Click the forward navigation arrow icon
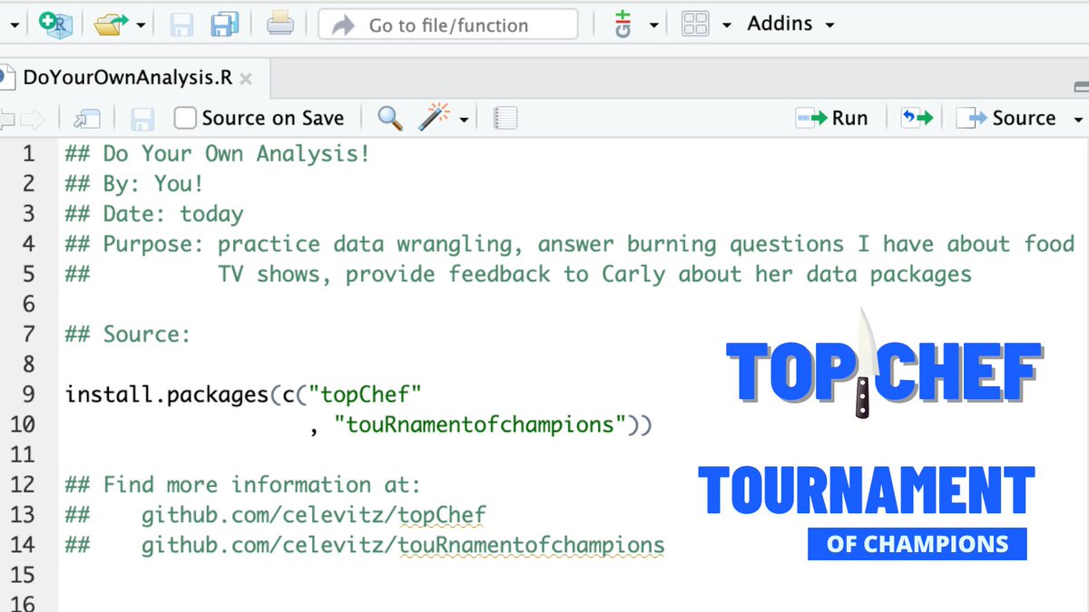 [x=33, y=118]
